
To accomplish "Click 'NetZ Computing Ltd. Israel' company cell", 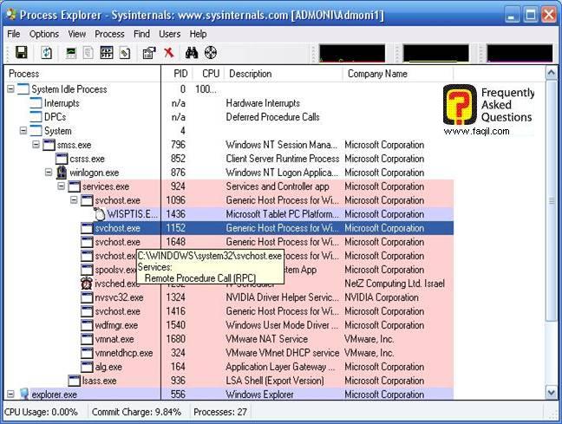I will coord(395,284).
